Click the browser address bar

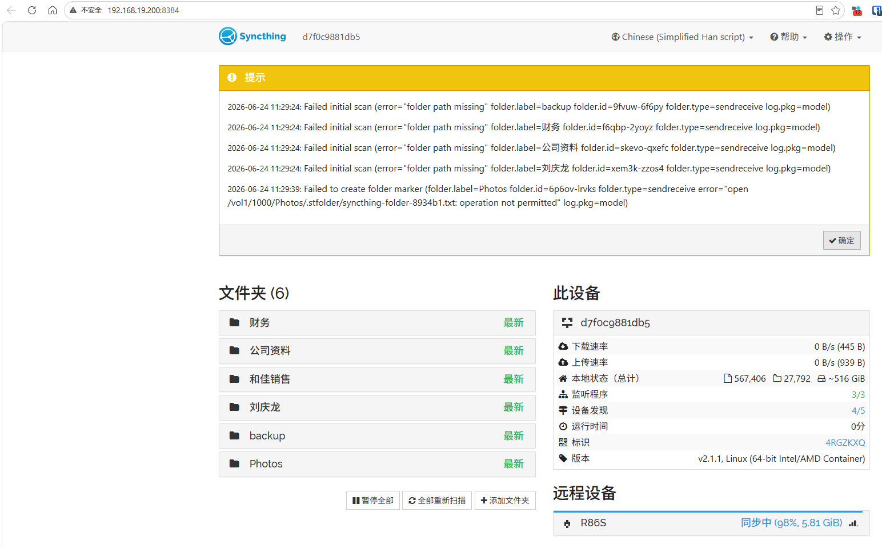[x=434, y=10]
